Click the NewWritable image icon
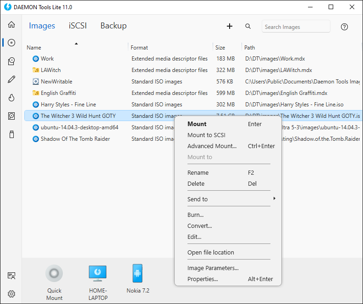Viewport: 363px width, 304px height. [36, 82]
